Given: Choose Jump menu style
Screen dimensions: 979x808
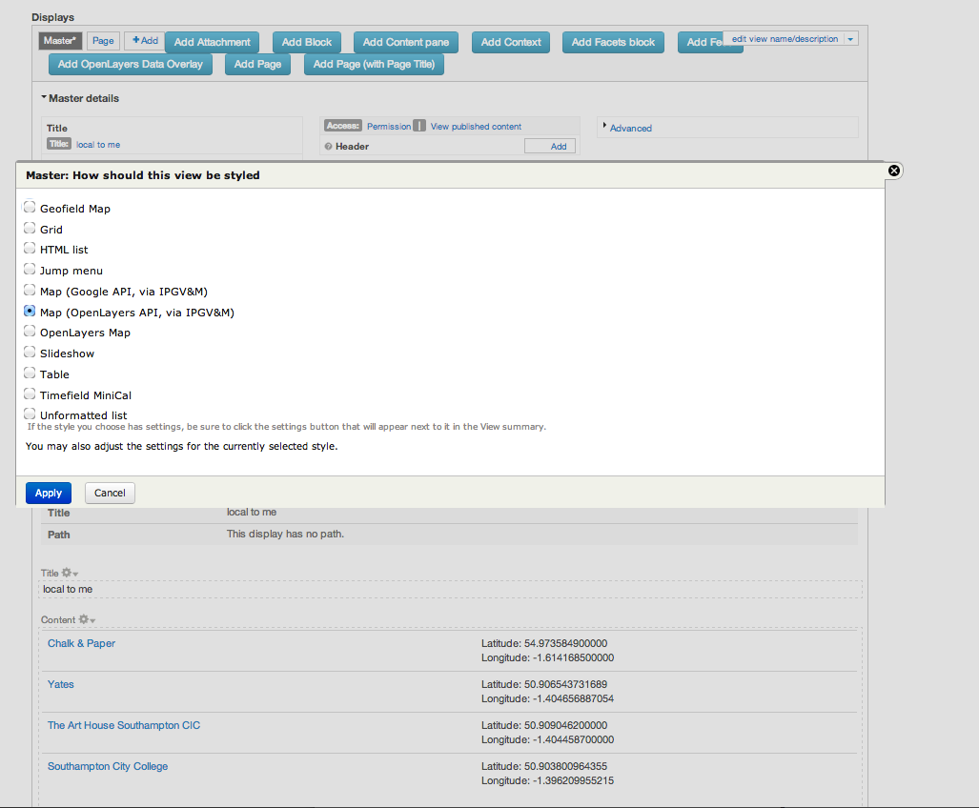Looking at the screenshot, I should tap(30, 270).
